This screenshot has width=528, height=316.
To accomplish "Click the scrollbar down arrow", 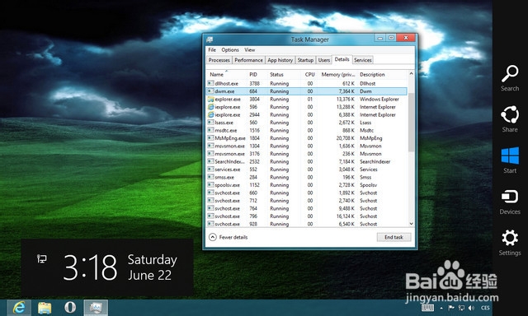I will 411,224.
